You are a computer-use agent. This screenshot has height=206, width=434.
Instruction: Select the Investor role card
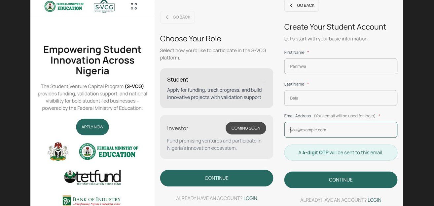tap(216, 137)
